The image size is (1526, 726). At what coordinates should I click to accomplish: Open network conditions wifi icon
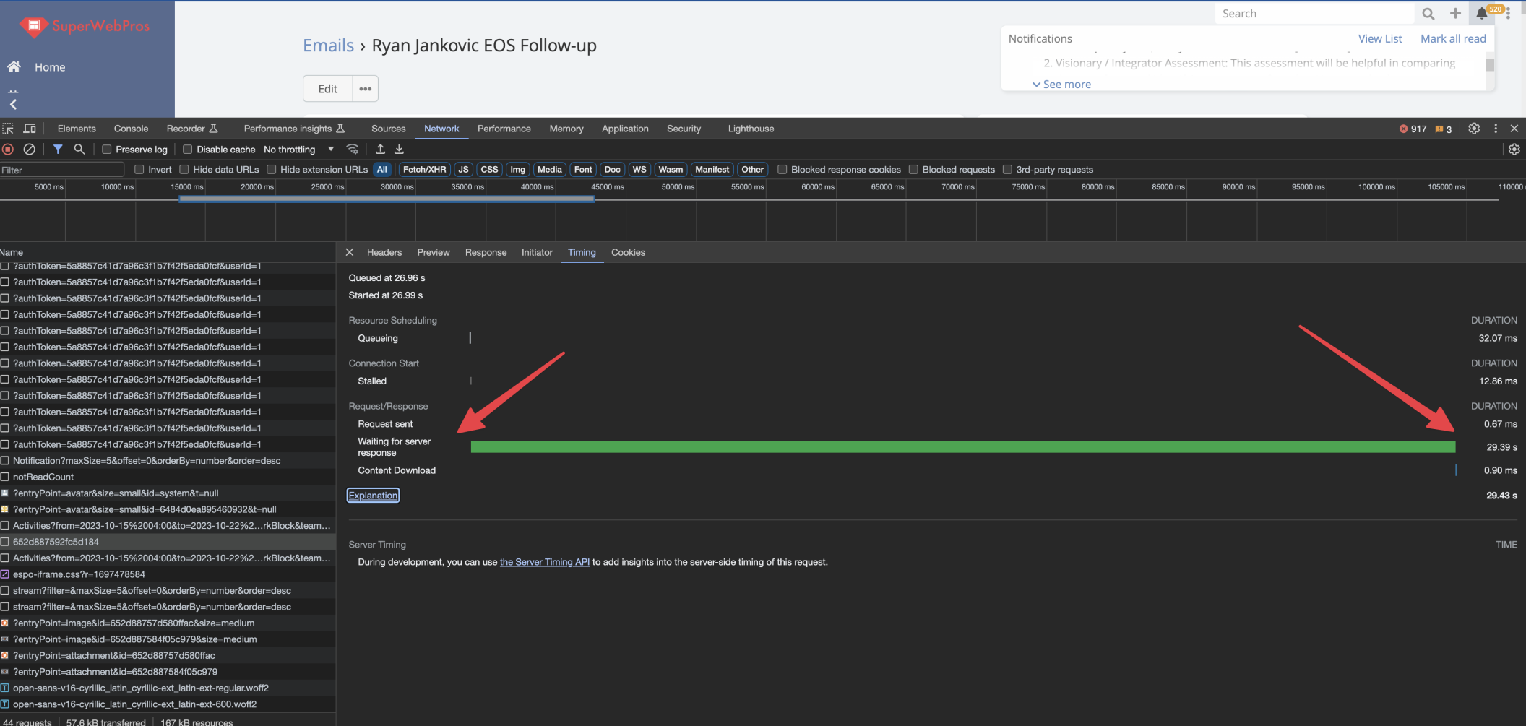point(353,150)
